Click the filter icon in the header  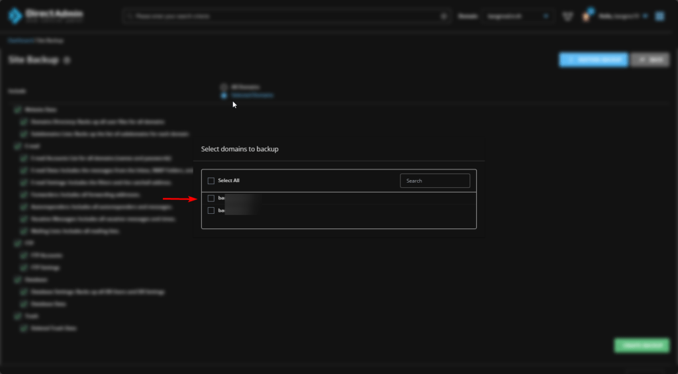tap(567, 16)
